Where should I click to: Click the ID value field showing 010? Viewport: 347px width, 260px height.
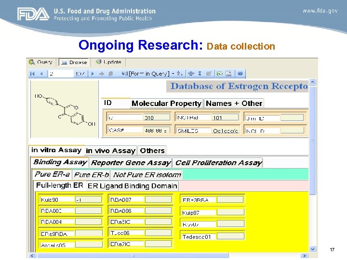pos(157,117)
